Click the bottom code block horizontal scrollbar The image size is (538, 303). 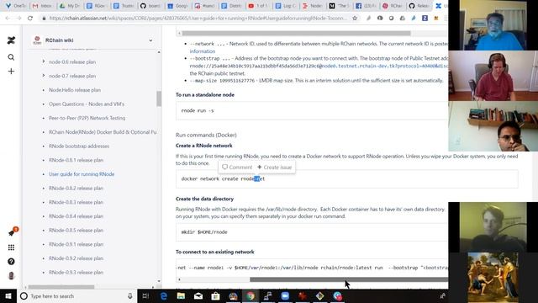click(349, 279)
